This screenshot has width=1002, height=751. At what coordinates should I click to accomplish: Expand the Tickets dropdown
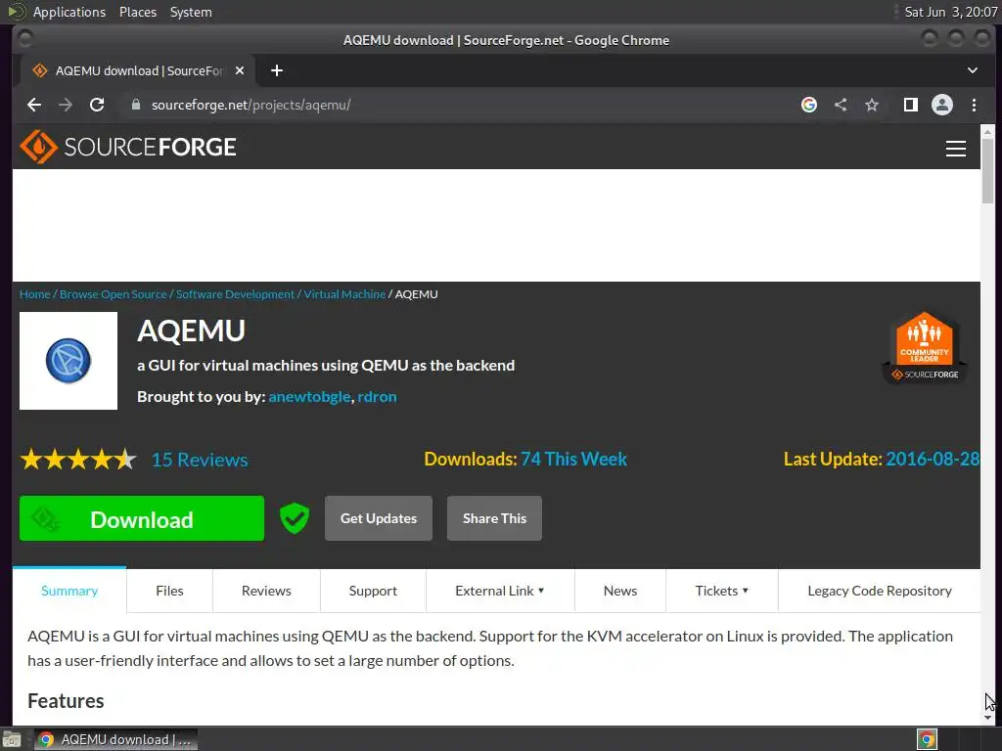pos(722,591)
